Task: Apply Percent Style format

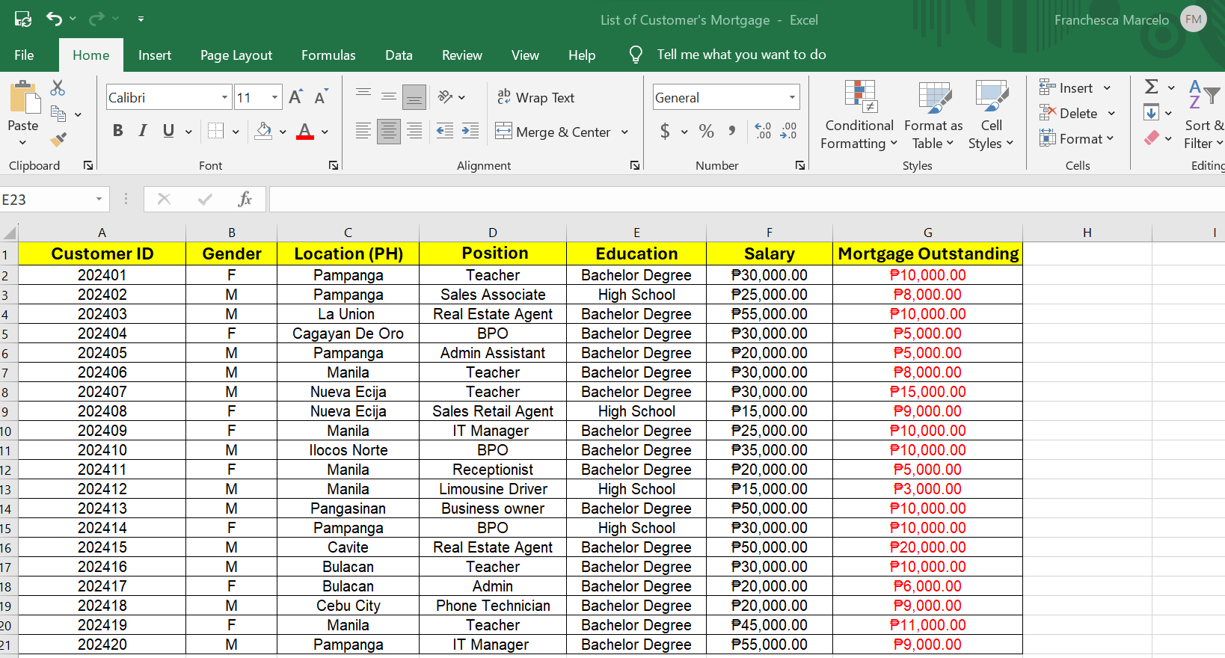Action: (x=707, y=132)
